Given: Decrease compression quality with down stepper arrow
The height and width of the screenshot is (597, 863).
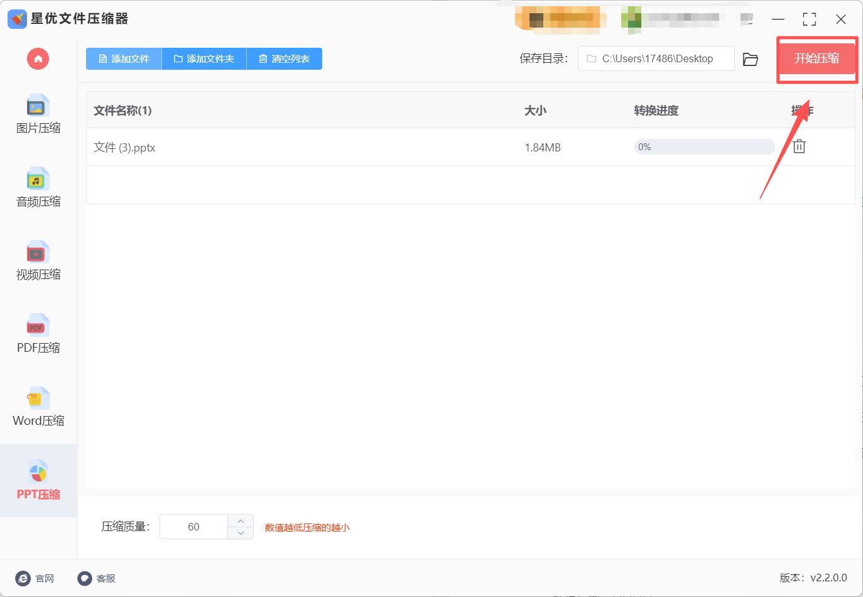Looking at the screenshot, I should (x=240, y=533).
